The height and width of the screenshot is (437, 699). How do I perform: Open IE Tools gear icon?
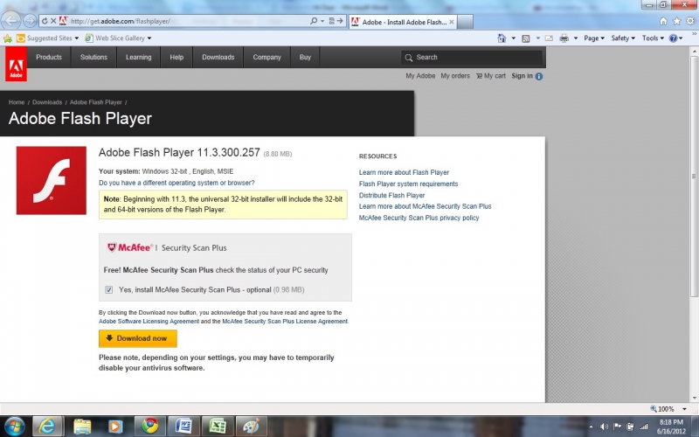[689, 20]
